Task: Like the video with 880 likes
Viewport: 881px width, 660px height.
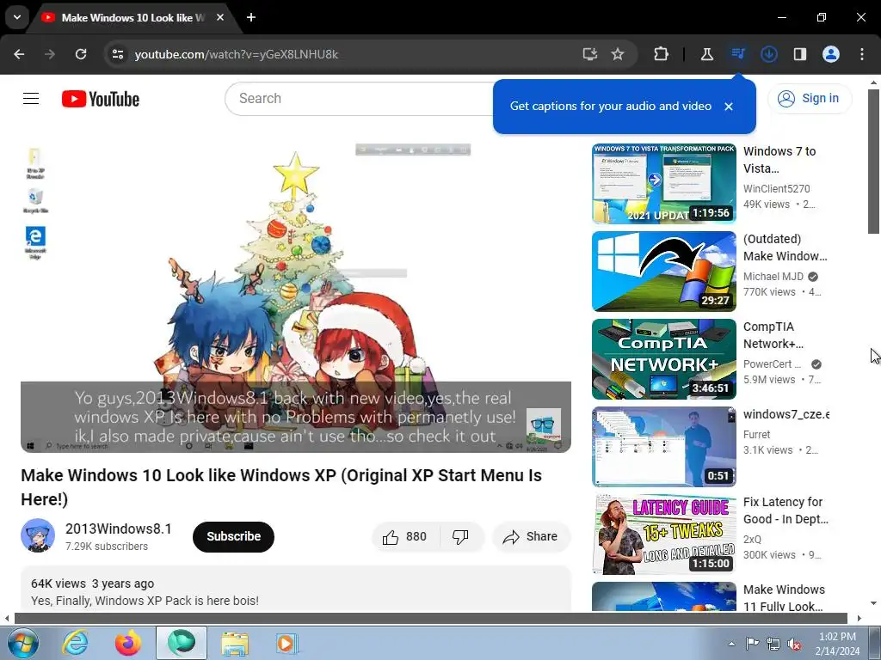Action: point(405,537)
